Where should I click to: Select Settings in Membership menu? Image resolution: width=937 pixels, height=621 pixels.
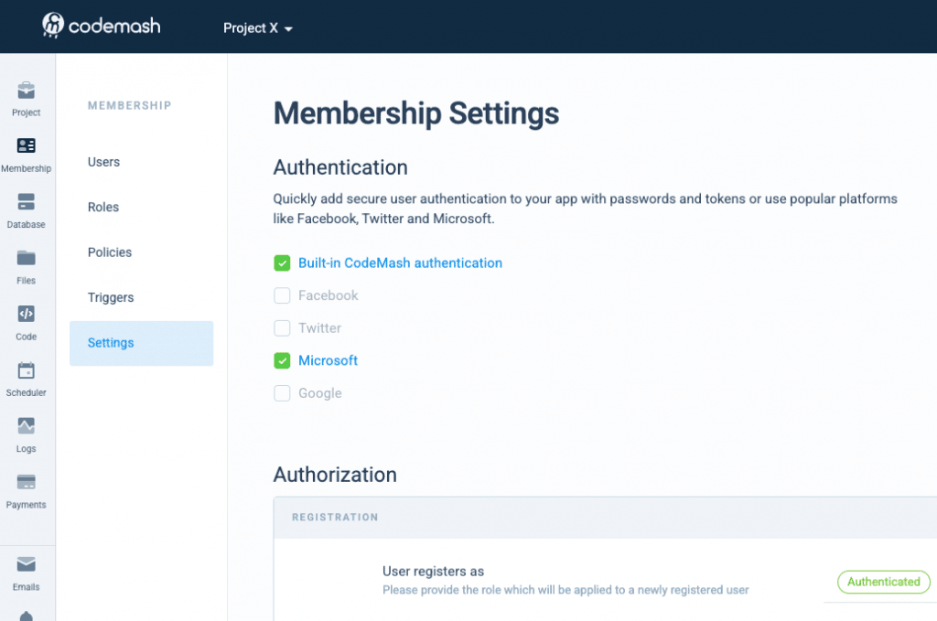tap(141, 343)
